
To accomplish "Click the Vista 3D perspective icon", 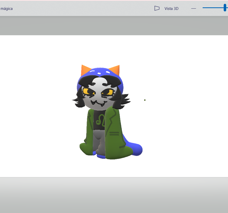I will 157,8.
